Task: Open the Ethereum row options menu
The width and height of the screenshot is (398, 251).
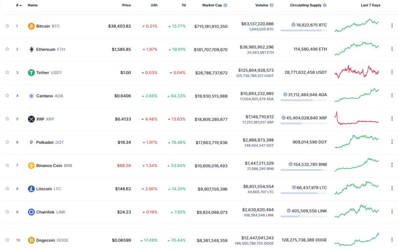Action: click(x=392, y=49)
